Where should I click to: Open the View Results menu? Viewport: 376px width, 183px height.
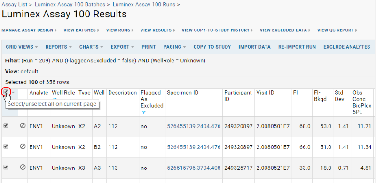(x=158, y=30)
